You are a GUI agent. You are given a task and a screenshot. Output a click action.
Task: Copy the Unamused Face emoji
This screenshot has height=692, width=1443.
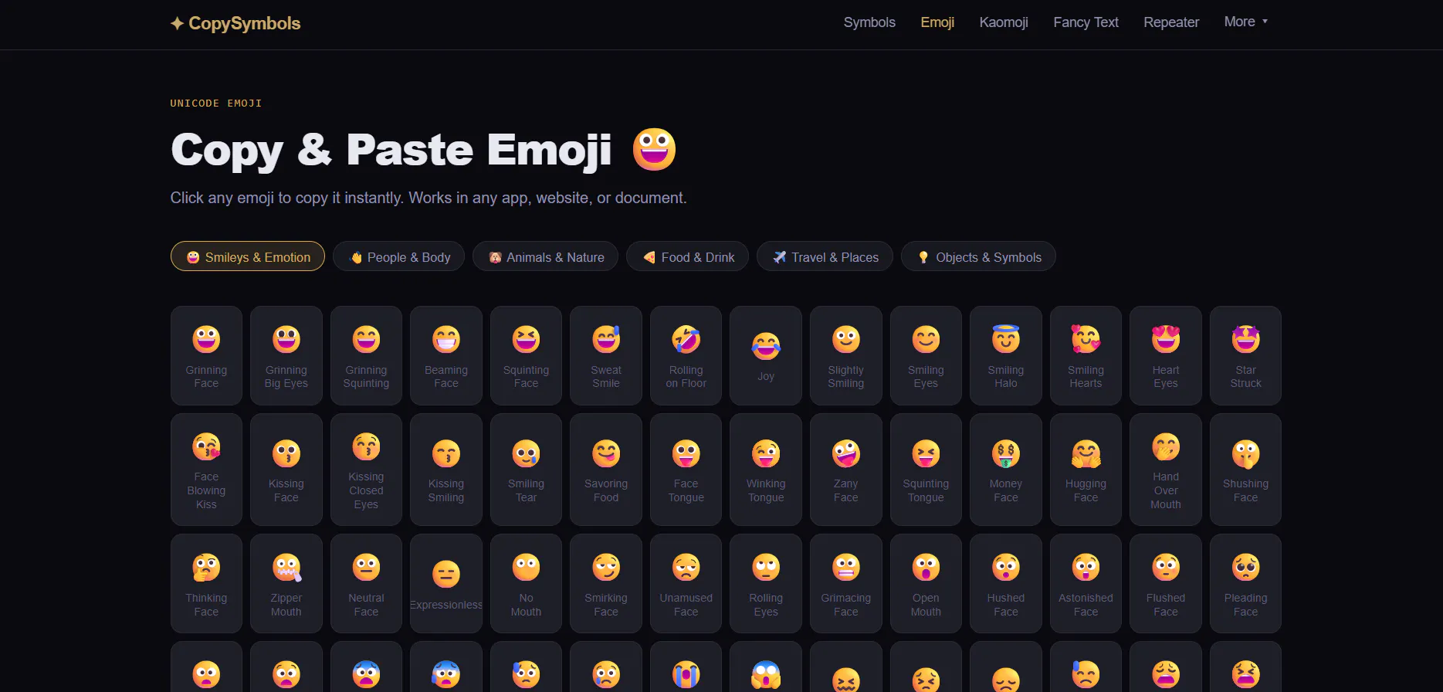pyautogui.click(x=686, y=583)
